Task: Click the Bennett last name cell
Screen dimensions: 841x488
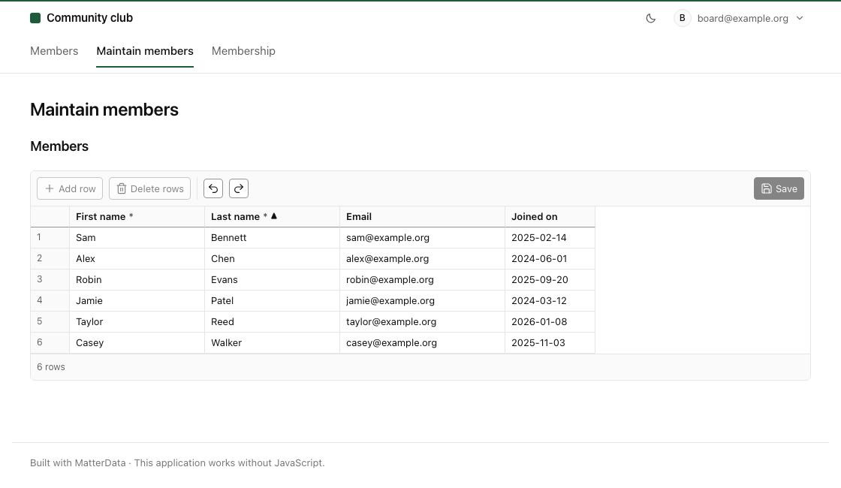Action: point(272,237)
